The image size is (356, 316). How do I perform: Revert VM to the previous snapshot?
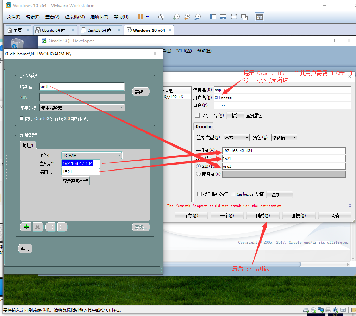[x=187, y=17]
